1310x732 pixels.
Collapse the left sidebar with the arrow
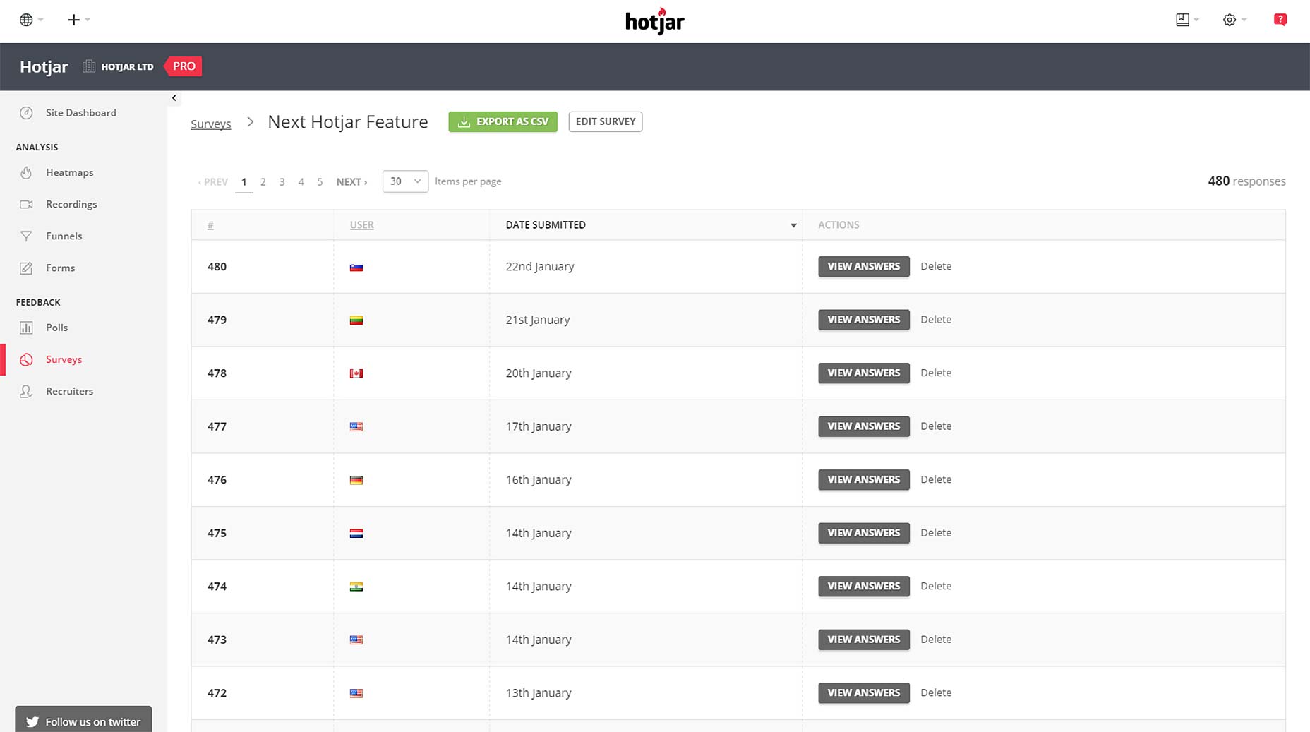[x=174, y=98]
